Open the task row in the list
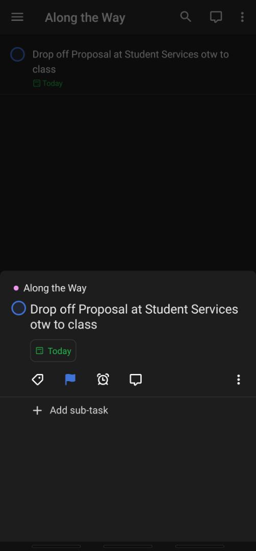256x551 pixels. (128, 68)
